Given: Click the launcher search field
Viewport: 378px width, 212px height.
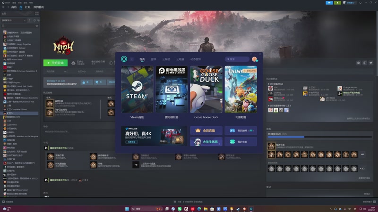Looking at the screenshot, I should (x=237, y=59).
